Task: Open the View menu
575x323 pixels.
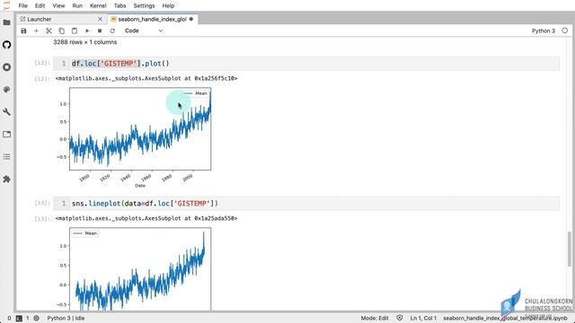Action: (x=58, y=5)
